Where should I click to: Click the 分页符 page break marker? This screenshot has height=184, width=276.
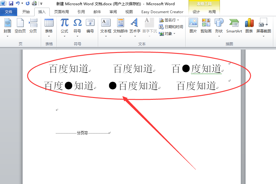click(x=82, y=133)
